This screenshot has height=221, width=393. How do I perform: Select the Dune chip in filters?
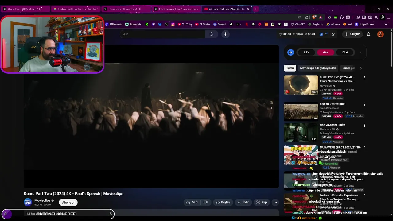click(348, 68)
